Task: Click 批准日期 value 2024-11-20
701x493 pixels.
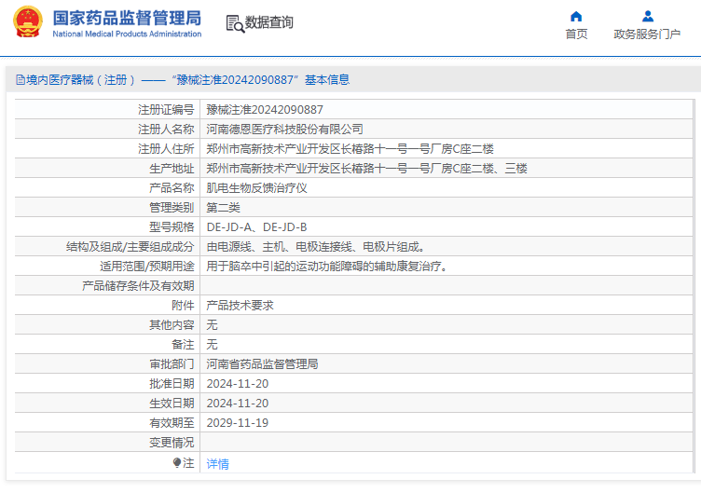Action: coord(238,384)
